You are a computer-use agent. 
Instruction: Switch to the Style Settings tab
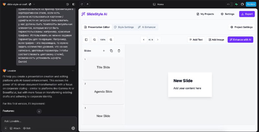tap(124, 27)
